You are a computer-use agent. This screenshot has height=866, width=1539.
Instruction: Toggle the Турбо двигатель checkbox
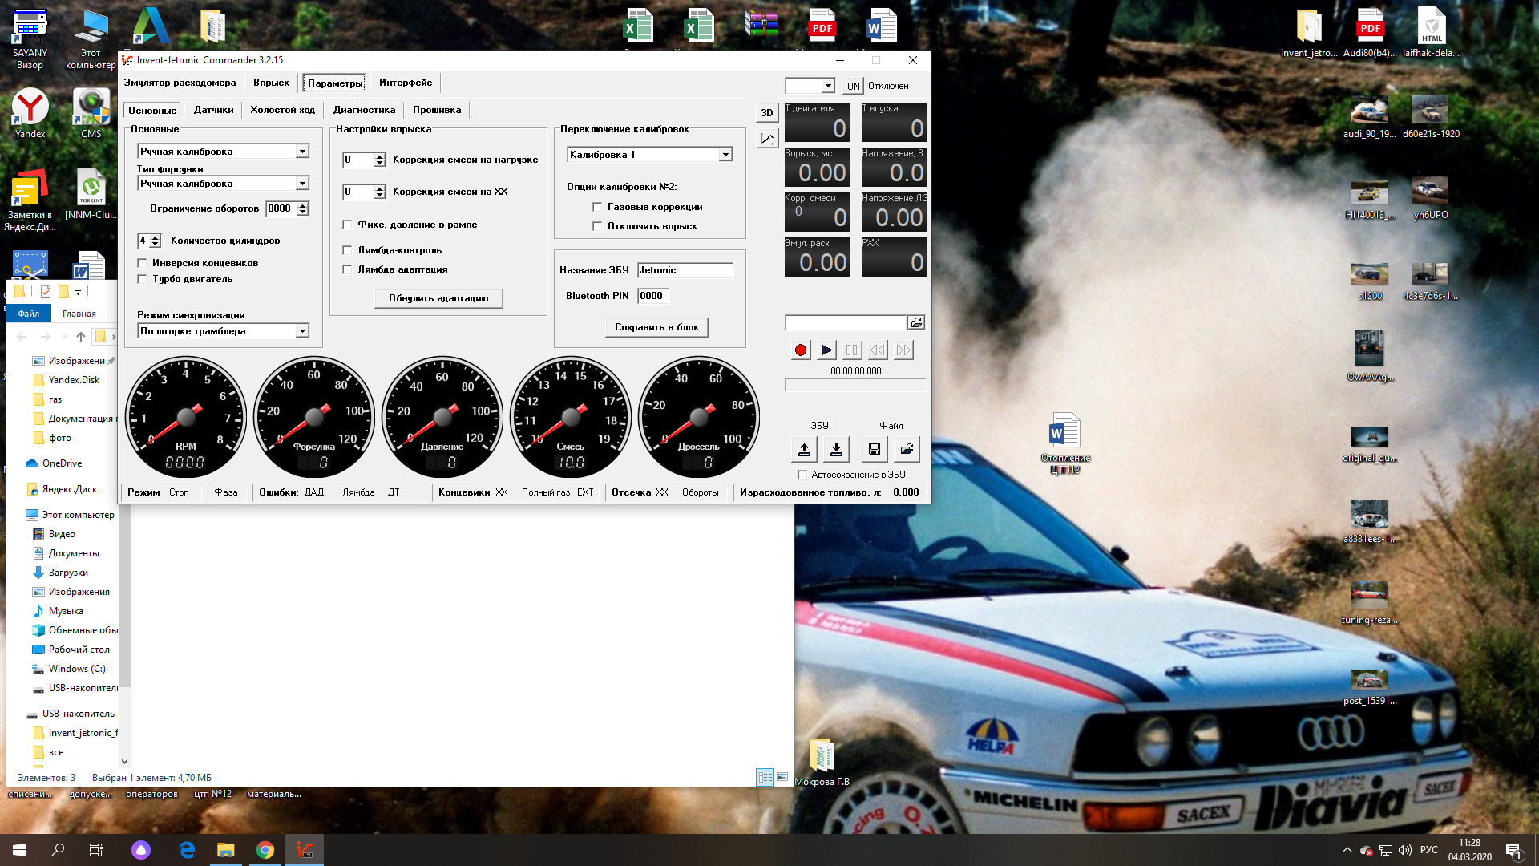coord(143,279)
